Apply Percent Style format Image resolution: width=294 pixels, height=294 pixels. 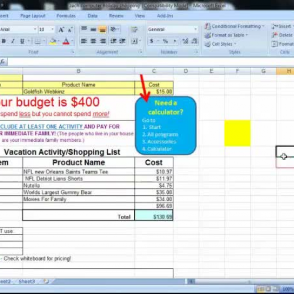165,41
